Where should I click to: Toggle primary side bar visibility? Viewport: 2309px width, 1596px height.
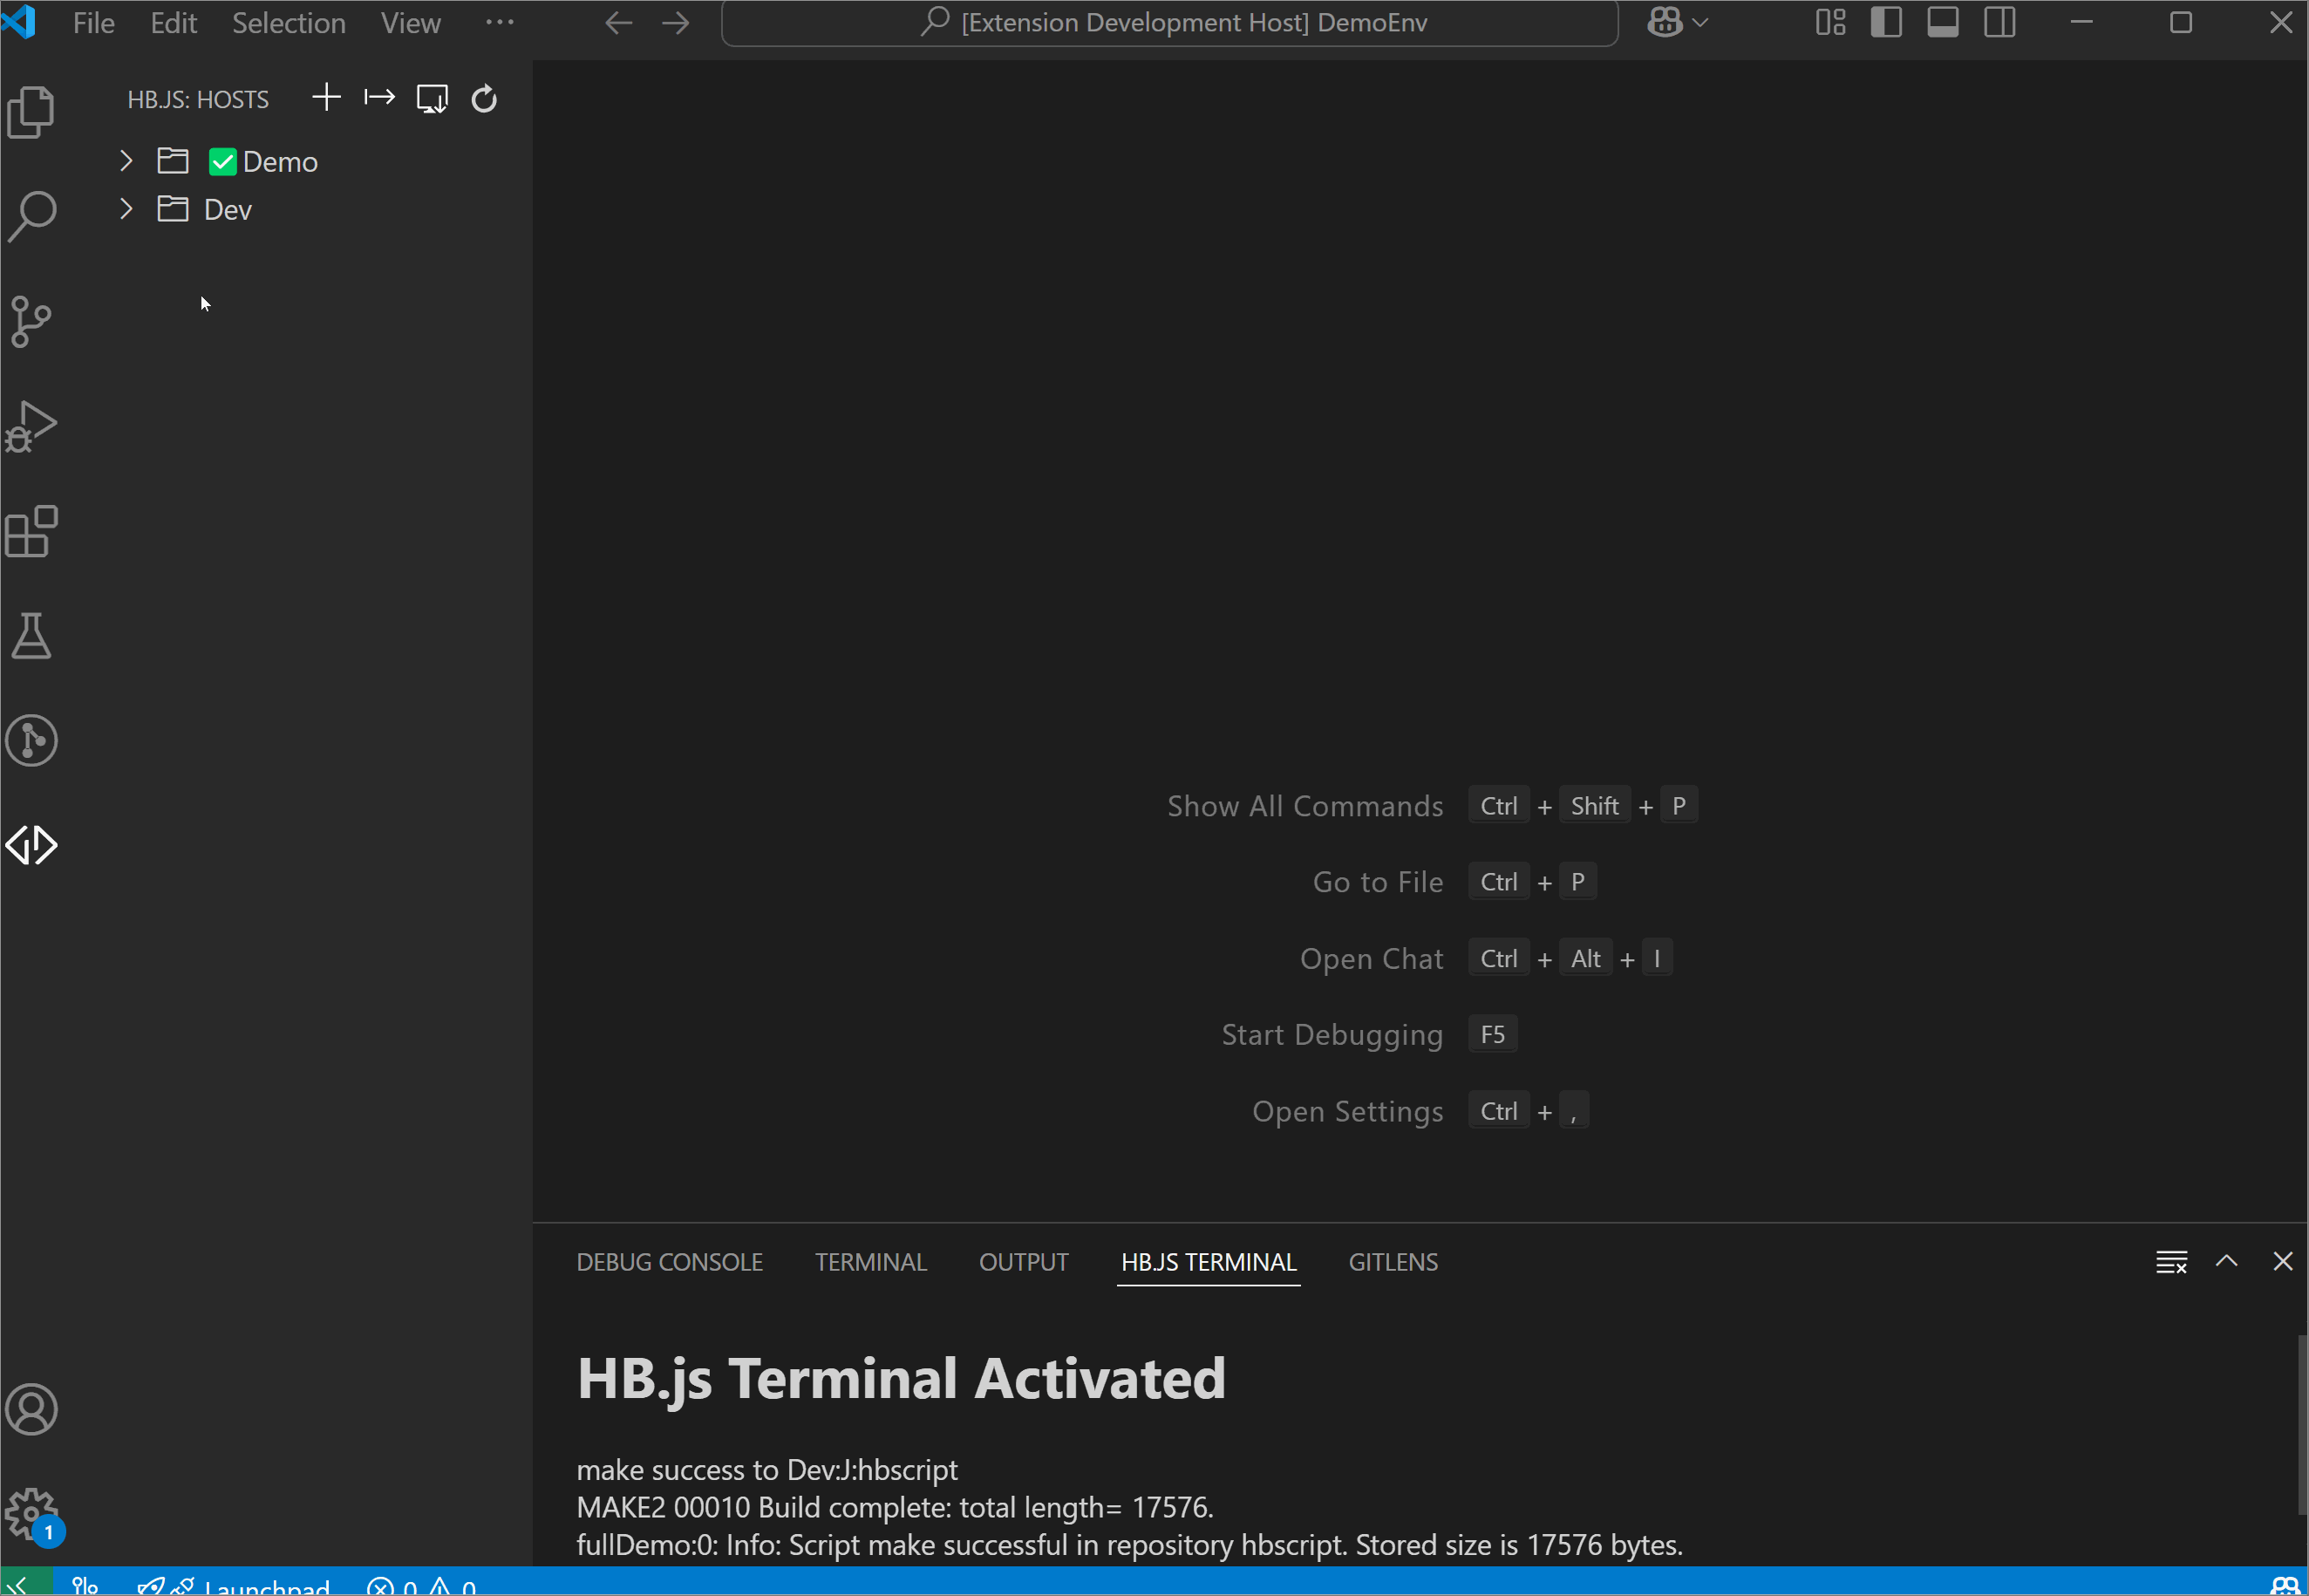(x=1885, y=22)
